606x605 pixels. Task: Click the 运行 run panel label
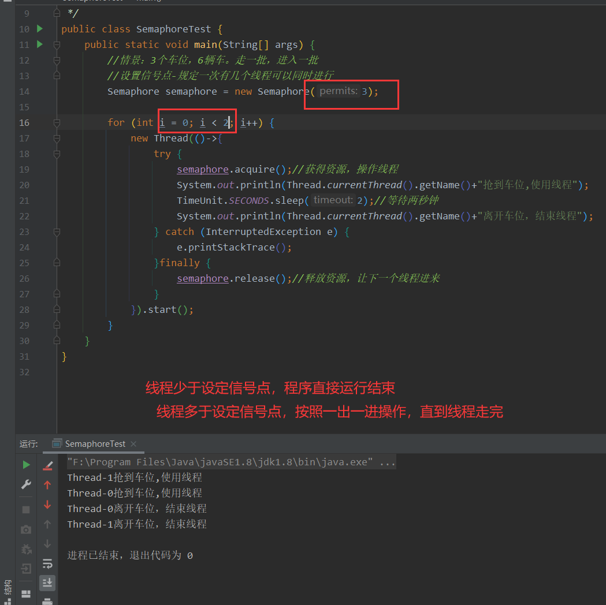point(29,444)
